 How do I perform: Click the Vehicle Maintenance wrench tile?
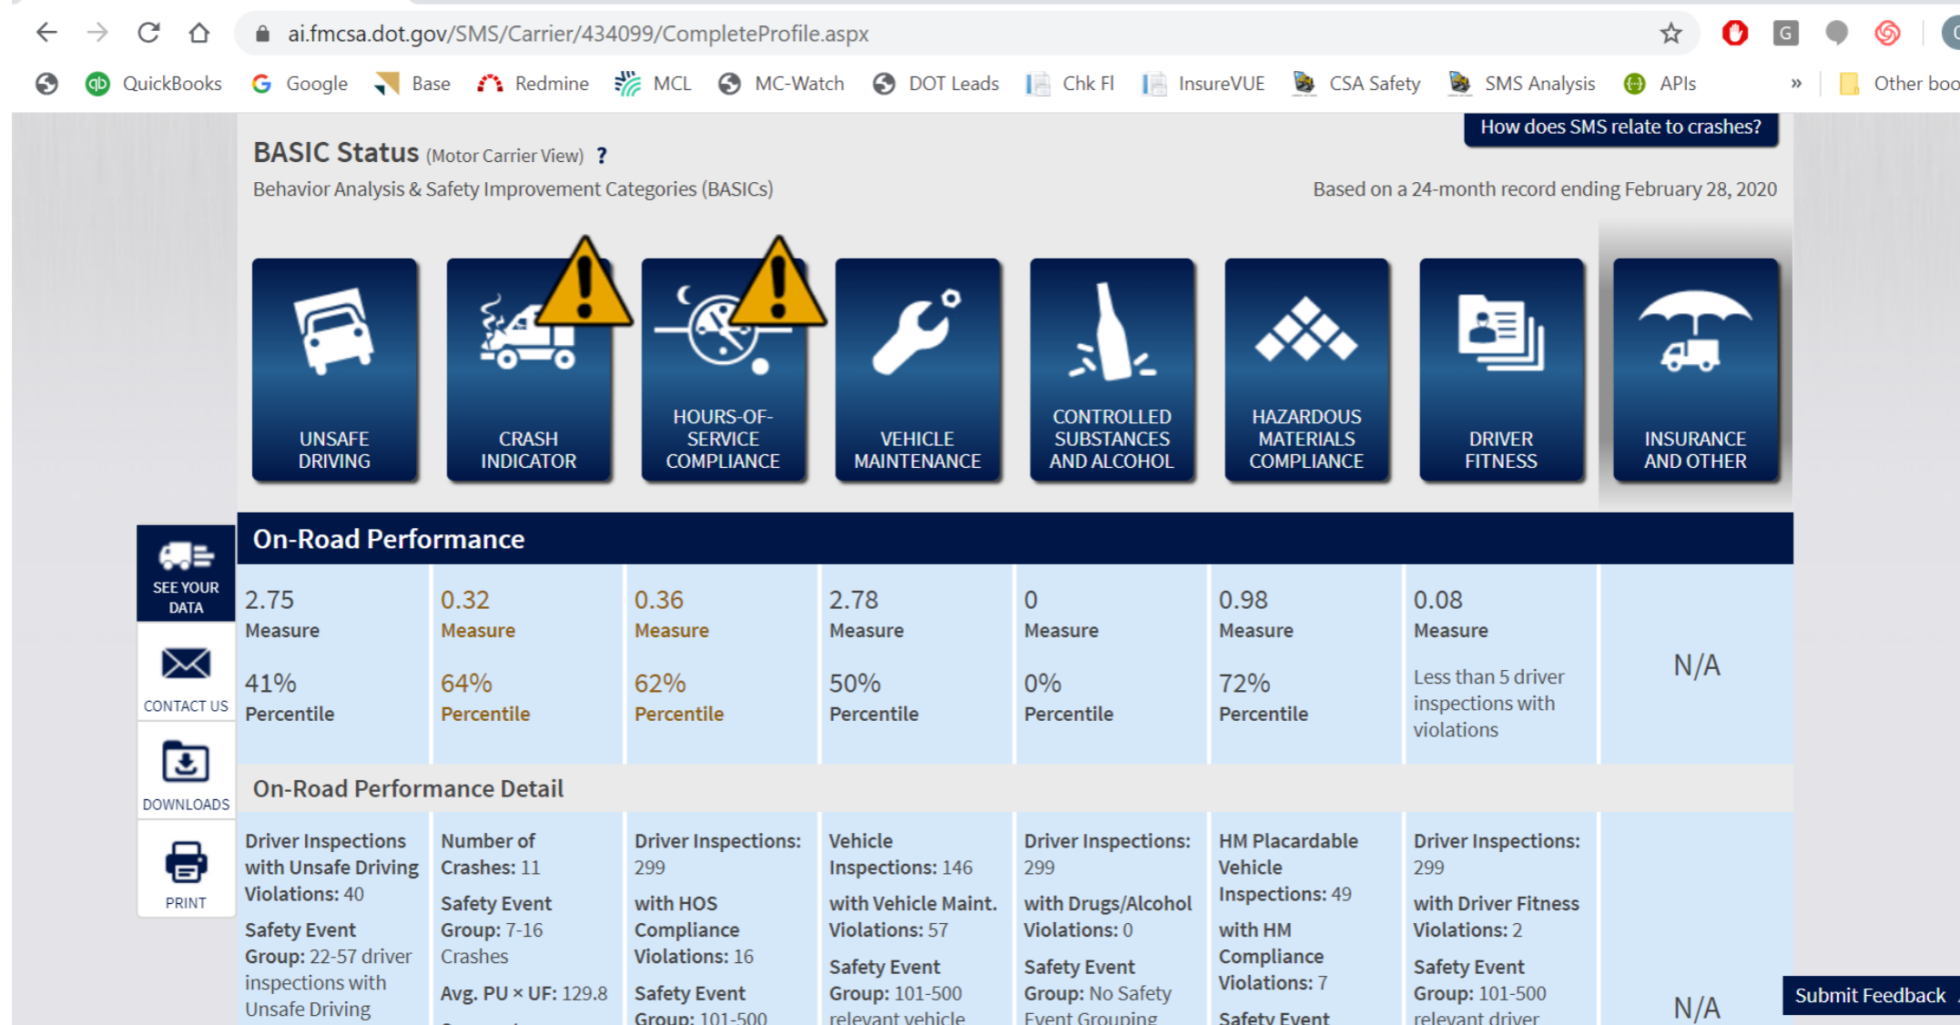coord(917,370)
